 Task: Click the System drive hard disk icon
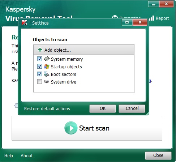point(46,82)
